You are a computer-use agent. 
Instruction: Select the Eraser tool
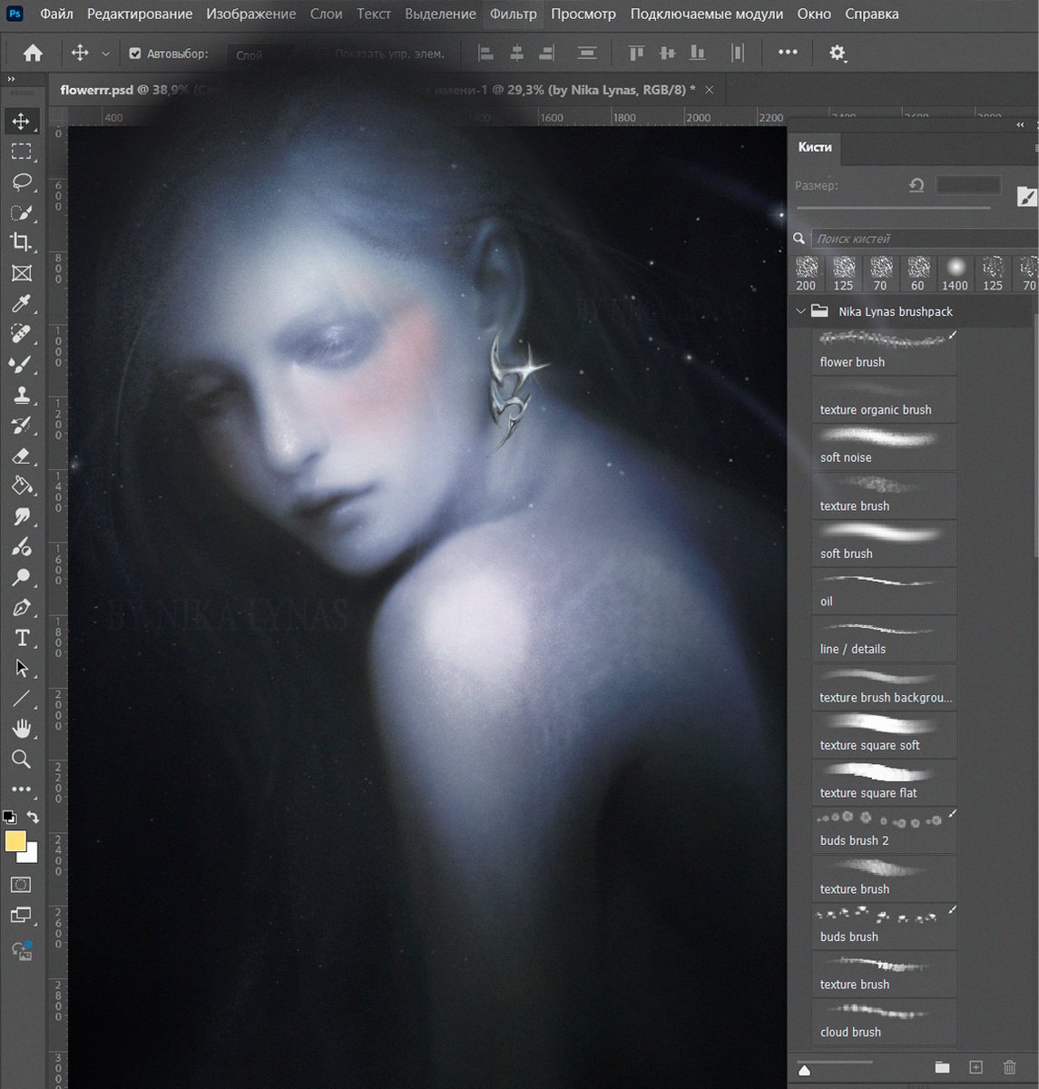tap(21, 456)
